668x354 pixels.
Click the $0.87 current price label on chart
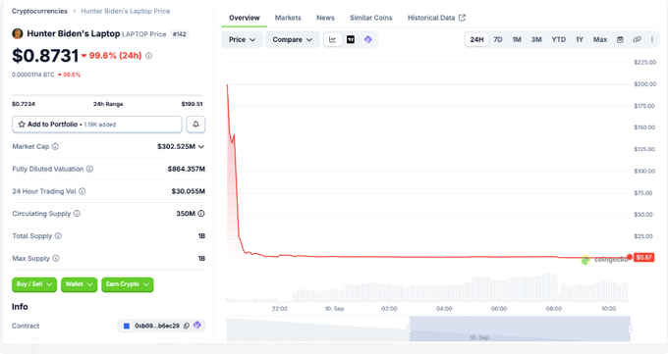643,258
